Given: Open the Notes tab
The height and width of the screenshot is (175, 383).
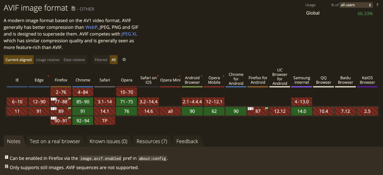Looking at the screenshot, I should [14, 141].
